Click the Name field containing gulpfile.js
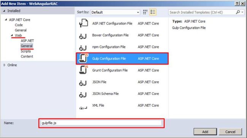 point(101,123)
